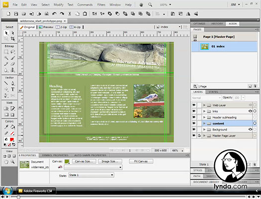The image size is (261, 199).
Task: Expand the Master Page Layer folder
Action: (204, 136)
